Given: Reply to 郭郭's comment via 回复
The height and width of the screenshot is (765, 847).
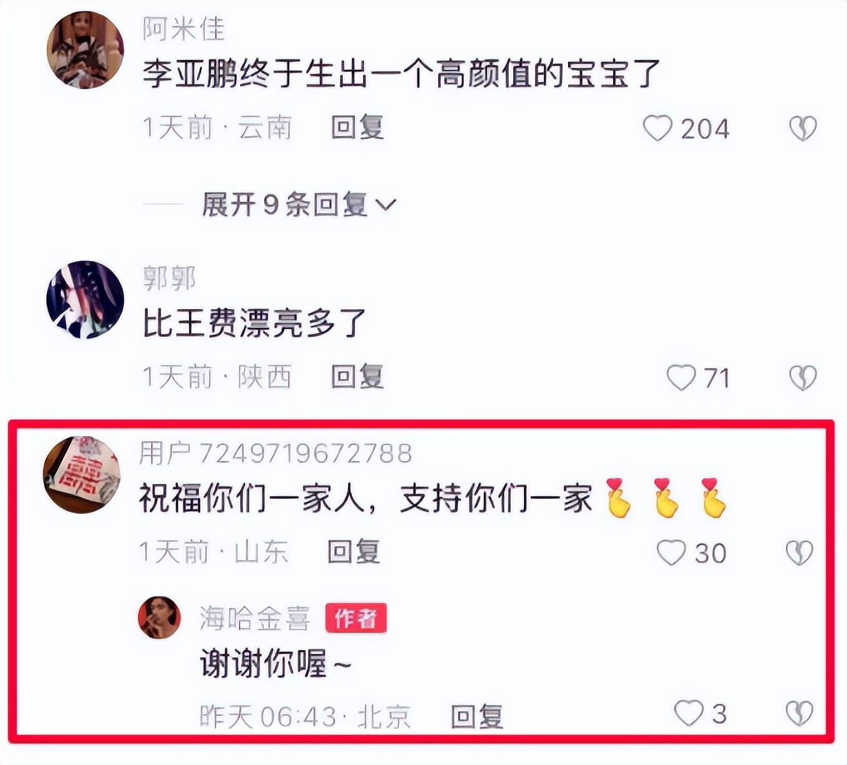Looking at the screenshot, I should [x=357, y=377].
